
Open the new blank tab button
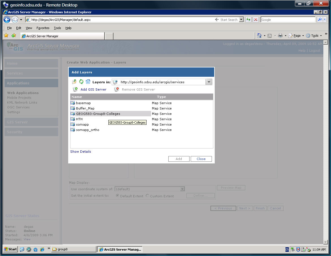coord(109,36)
